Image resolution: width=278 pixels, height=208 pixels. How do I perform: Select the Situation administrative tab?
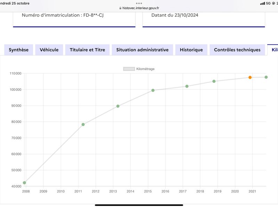(x=142, y=50)
